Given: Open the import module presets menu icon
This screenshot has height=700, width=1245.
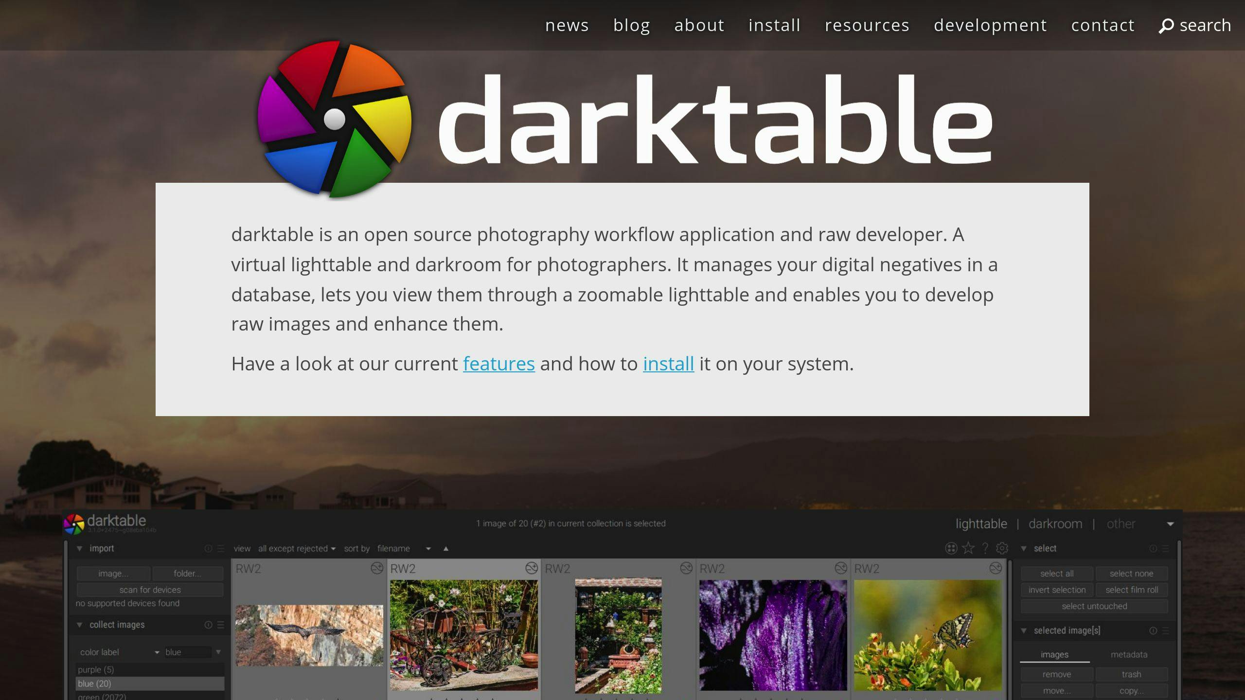Looking at the screenshot, I should (x=221, y=548).
